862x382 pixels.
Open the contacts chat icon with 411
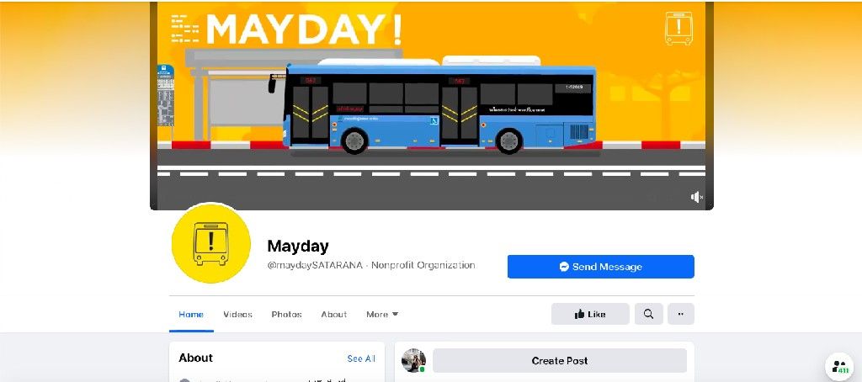coord(839,367)
